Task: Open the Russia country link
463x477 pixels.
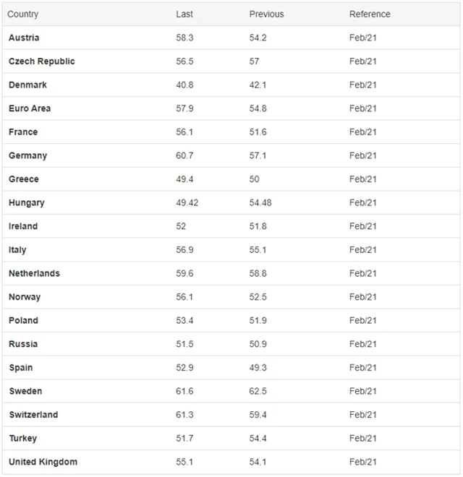Action: [23, 344]
